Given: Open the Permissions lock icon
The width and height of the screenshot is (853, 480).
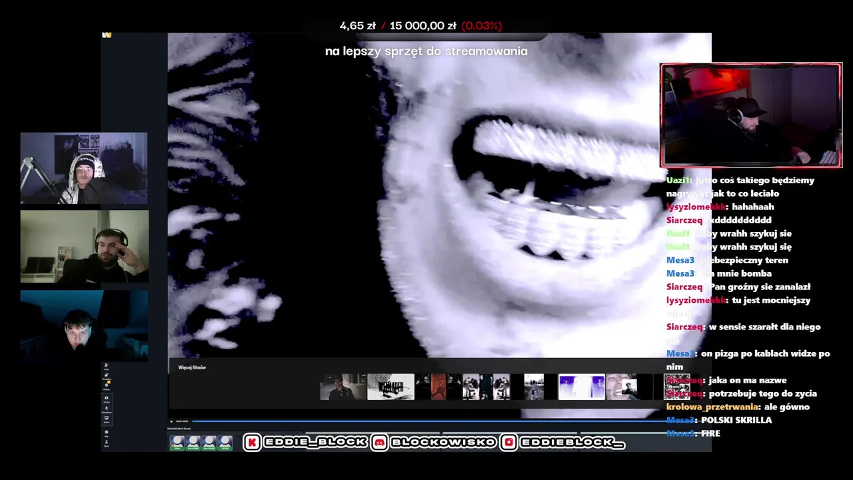Looking at the screenshot, I should pyautogui.click(x=106, y=376).
